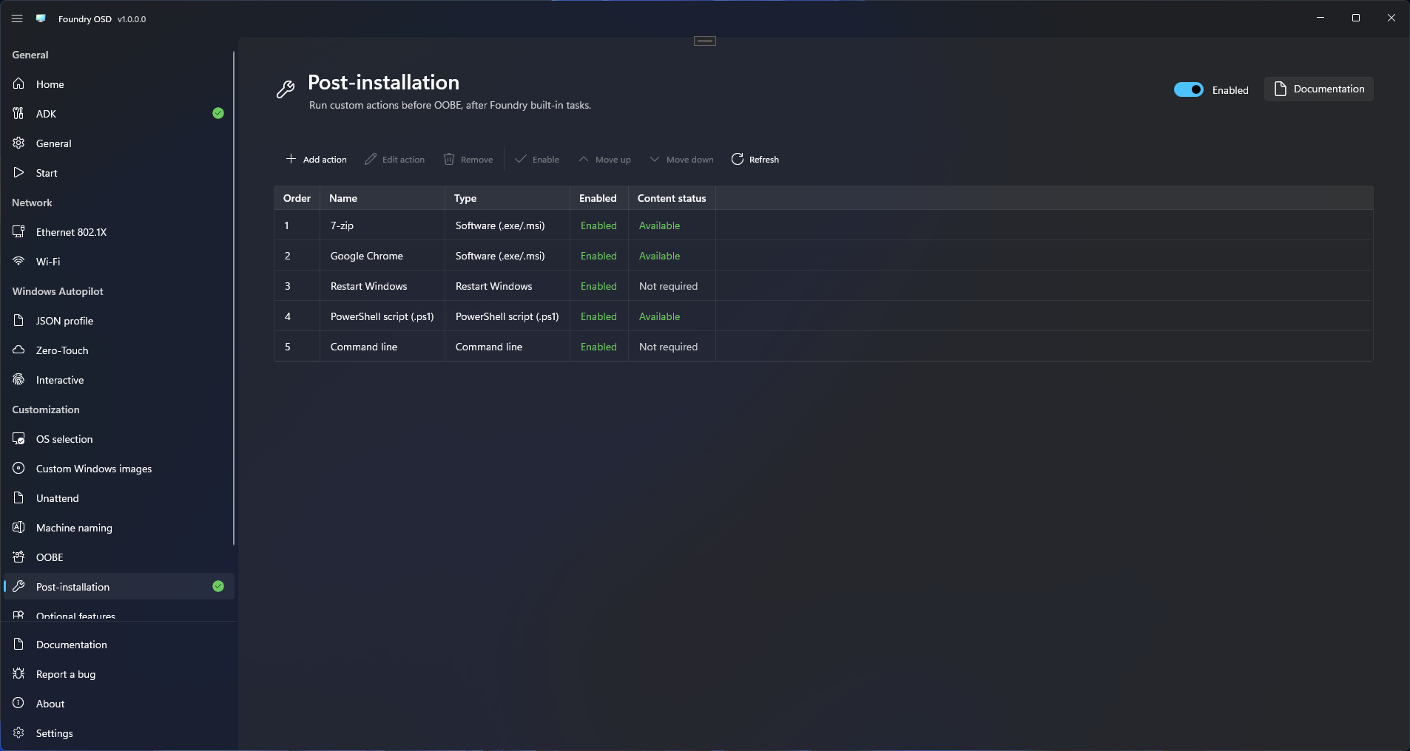Click Move down in toolbar

pyautogui.click(x=682, y=160)
